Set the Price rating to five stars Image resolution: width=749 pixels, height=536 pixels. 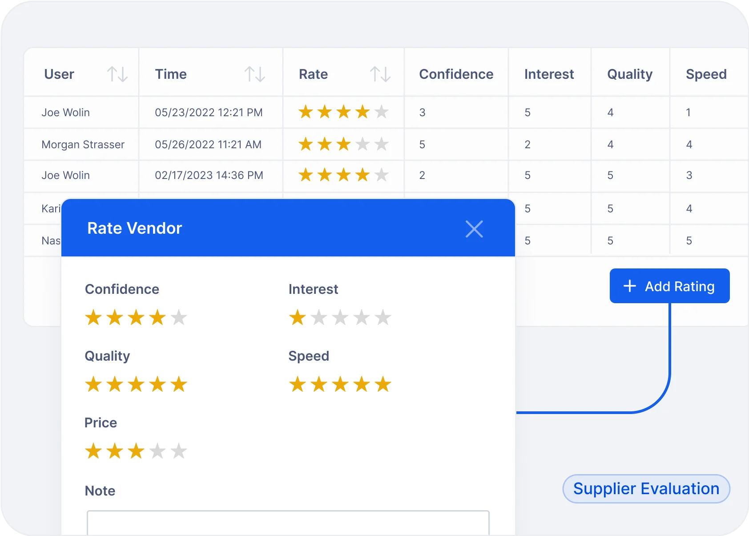[179, 451]
